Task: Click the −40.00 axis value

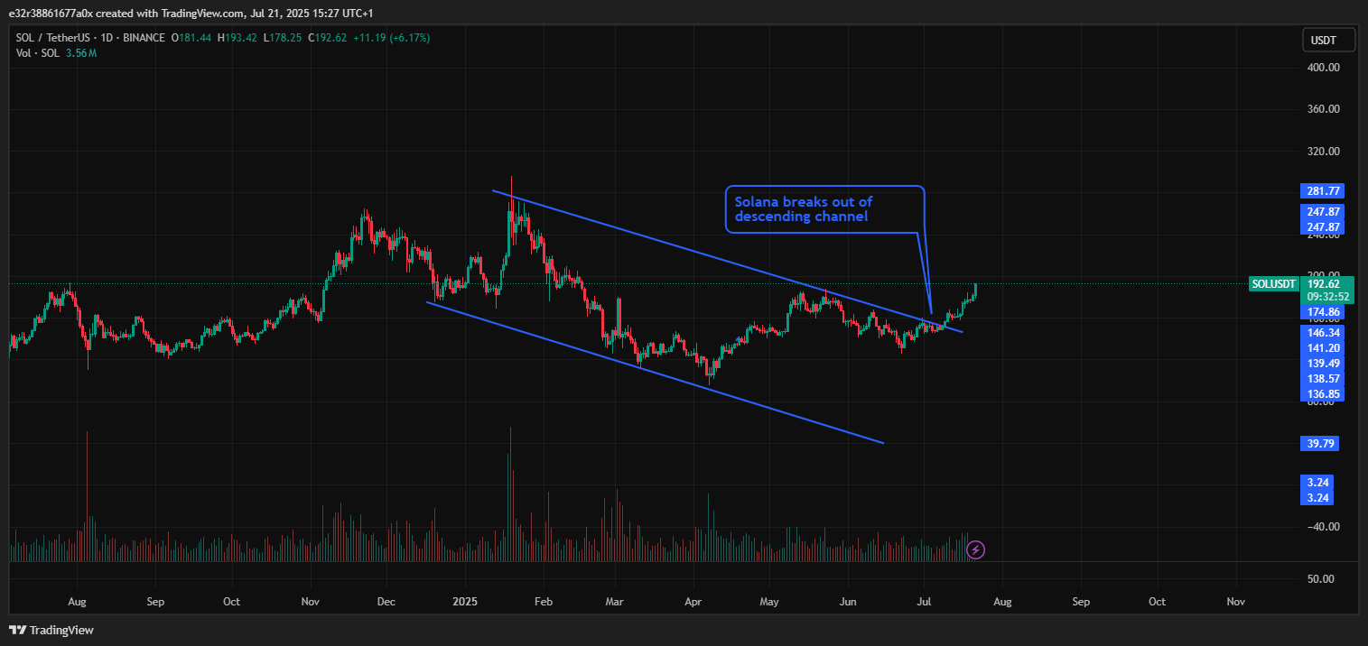Action: coord(1323,527)
